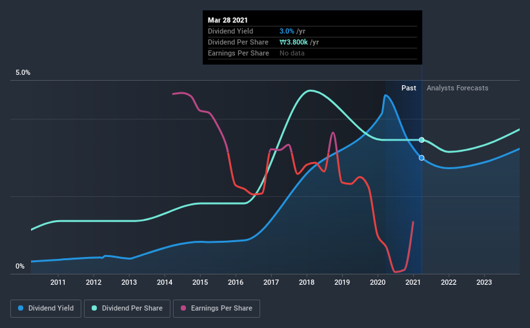Screen dimensions: 530x328
Task: Click the Mar 28 2021 tooltip date header
Action: [x=228, y=20]
